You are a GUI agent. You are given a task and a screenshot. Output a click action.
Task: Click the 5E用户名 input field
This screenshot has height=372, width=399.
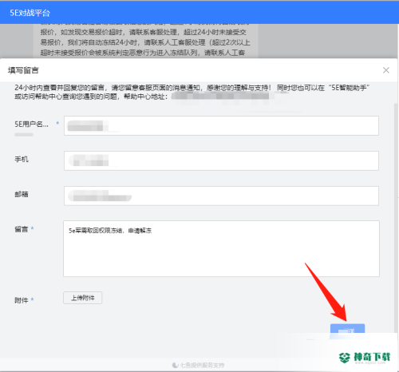(221, 125)
